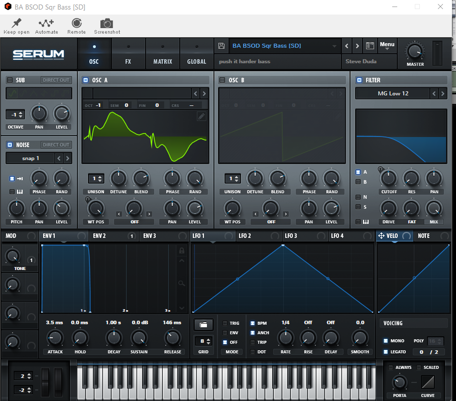
Task: Click the envelope zoom magnifier icon
Action: pos(181,283)
